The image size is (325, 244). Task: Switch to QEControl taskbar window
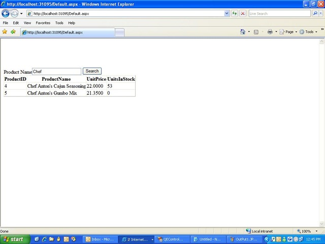(x=172, y=239)
